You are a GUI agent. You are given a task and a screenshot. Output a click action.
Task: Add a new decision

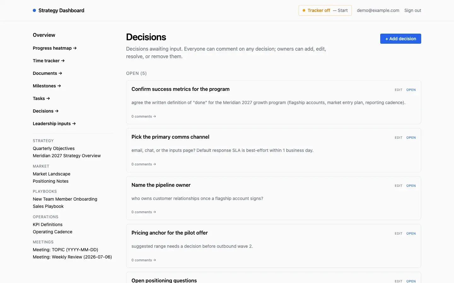[x=401, y=39]
